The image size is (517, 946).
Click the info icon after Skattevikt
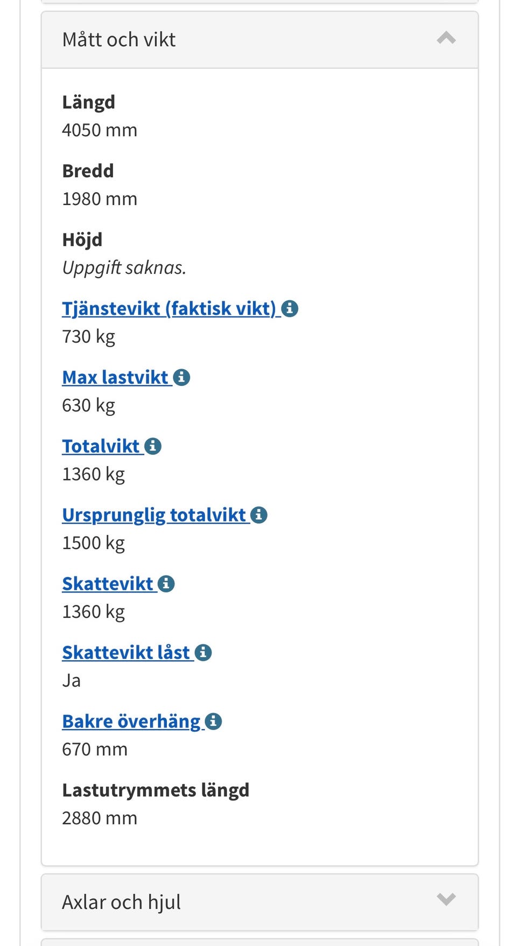point(166,584)
